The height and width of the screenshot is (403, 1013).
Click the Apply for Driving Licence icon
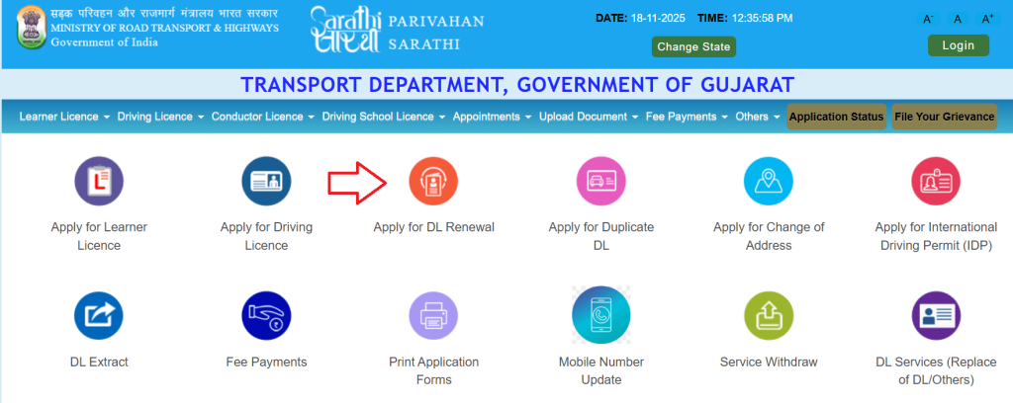click(266, 181)
